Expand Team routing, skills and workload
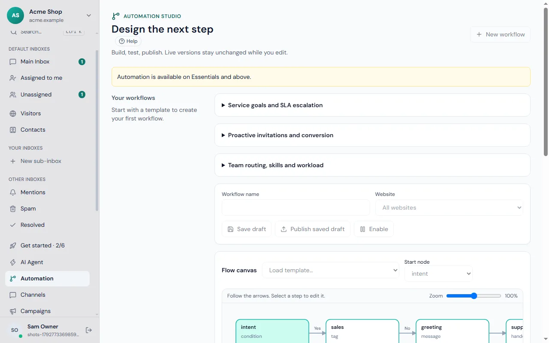 coord(372,165)
